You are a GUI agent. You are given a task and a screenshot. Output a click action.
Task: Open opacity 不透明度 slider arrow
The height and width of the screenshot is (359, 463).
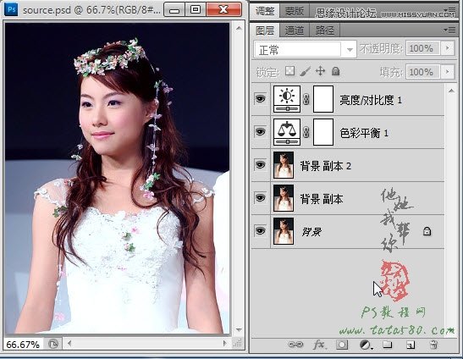pos(448,48)
